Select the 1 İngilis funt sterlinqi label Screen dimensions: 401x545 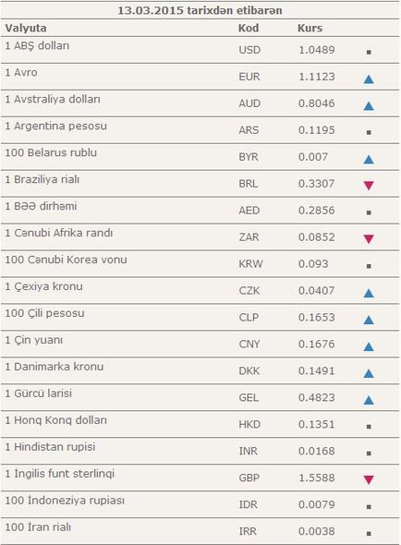59,474
